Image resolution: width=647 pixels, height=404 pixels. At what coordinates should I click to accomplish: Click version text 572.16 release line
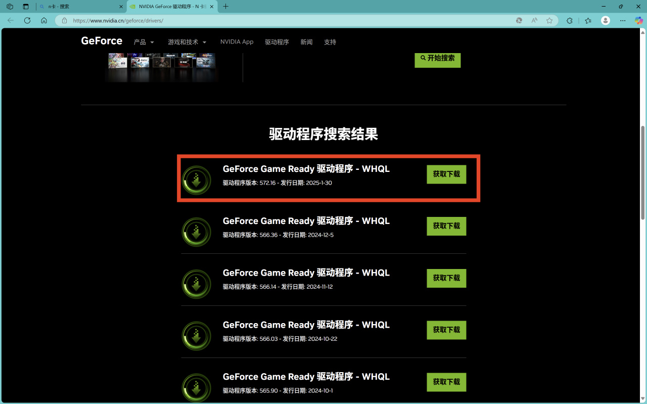pyautogui.click(x=278, y=183)
